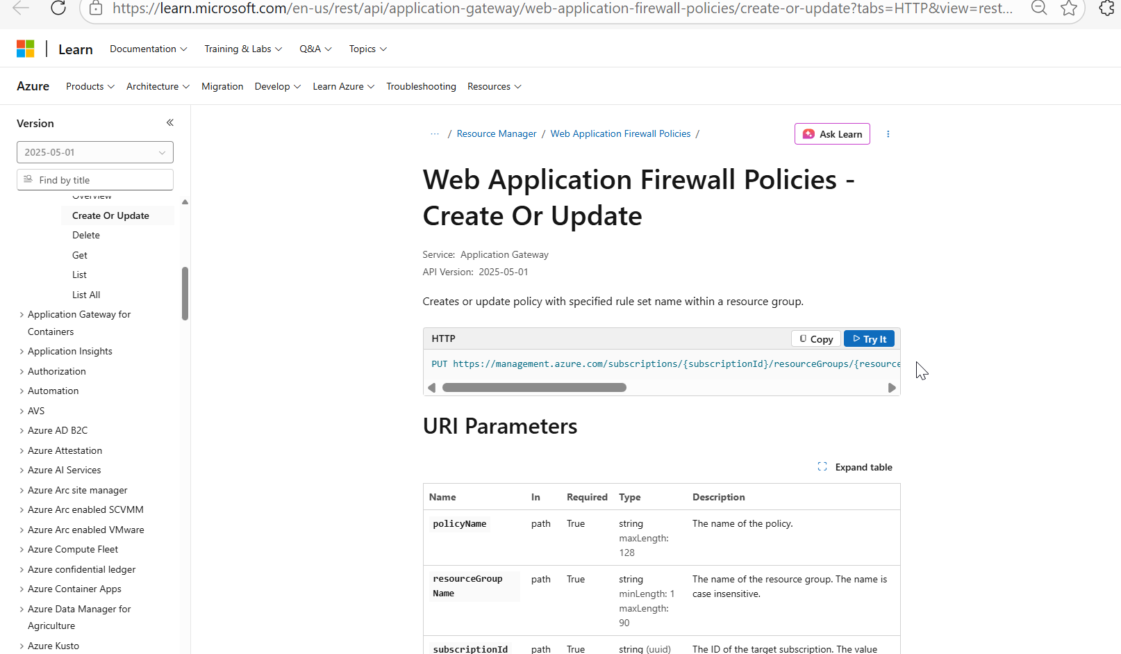Select List All in the sidebar
Viewport: 1121px width, 654px height.
click(x=86, y=295)
